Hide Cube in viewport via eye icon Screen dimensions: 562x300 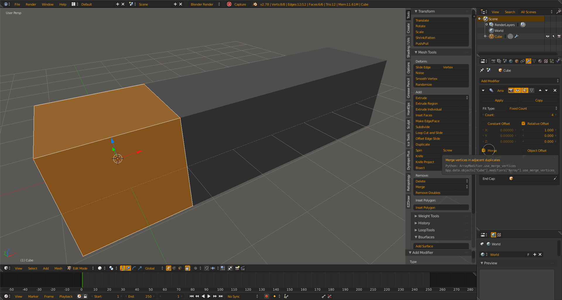547,36
